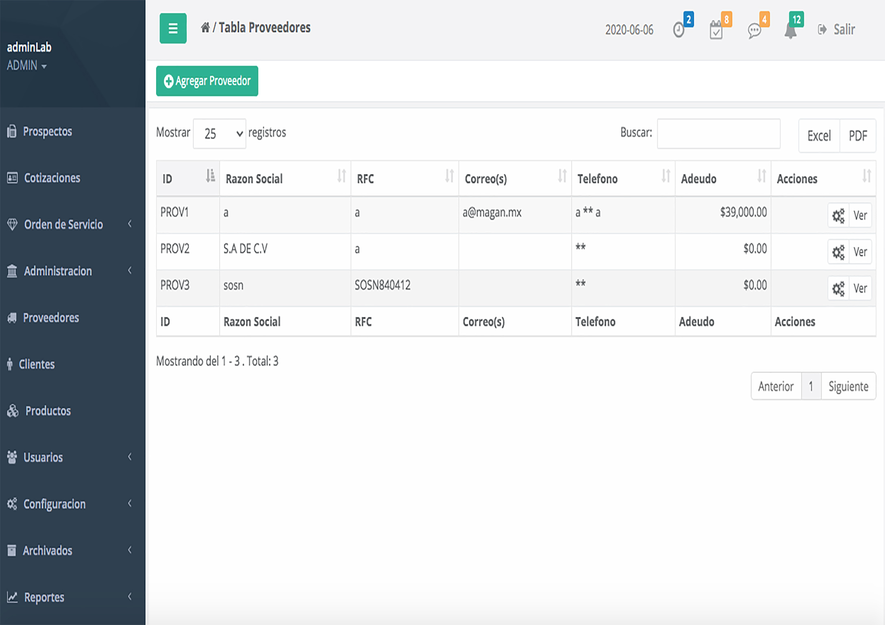This screenshot has width=885, height=625.
Task: Sort by ID column sort icon
Action: (x=210, y=175)
